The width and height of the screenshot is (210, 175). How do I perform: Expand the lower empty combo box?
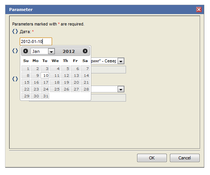tap(121, 89)
